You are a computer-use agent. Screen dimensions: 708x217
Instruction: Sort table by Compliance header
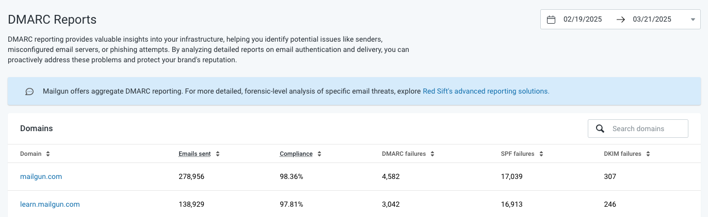click(x=296, y=154)
